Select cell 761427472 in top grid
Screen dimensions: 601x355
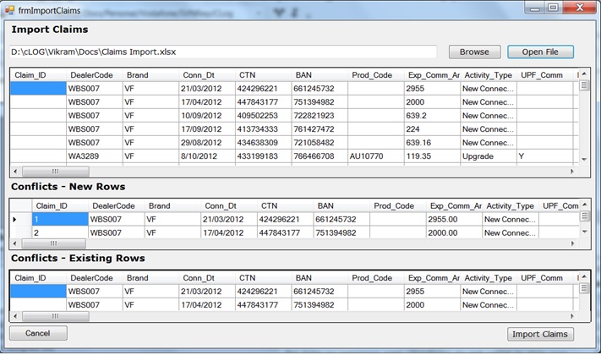[x=320, y=129]
